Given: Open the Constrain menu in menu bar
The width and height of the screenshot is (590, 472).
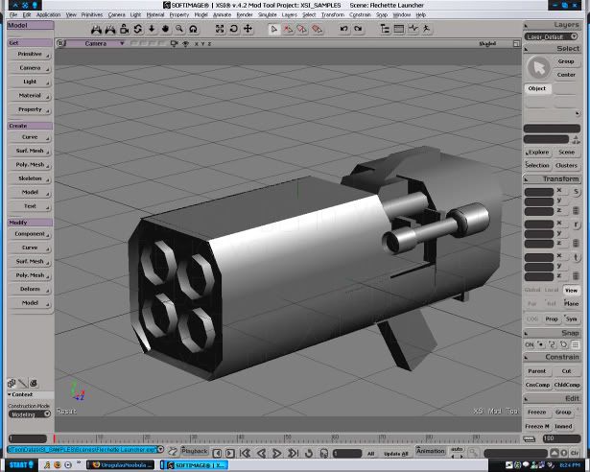Looking at the screenshot, I should pyautogui.click(x=360, y=14).
